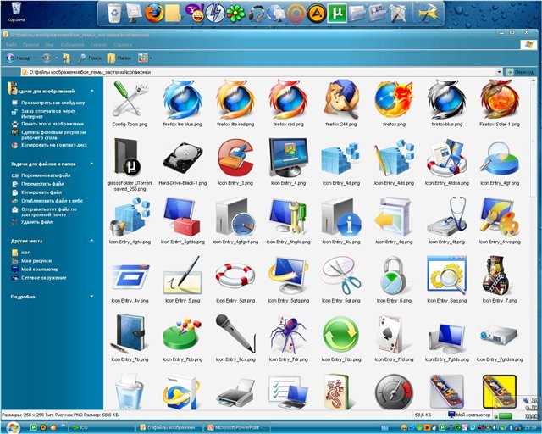Open 'Мои рисунки' in Other places
The height and width of the screenshot is (434, 542).
point(36,261)
